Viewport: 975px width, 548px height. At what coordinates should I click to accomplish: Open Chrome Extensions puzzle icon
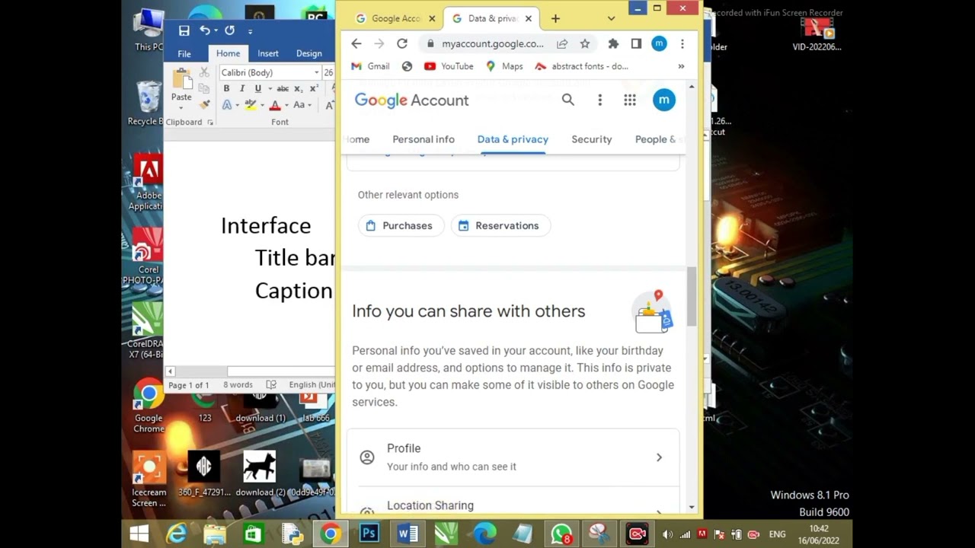click(613, 43)
